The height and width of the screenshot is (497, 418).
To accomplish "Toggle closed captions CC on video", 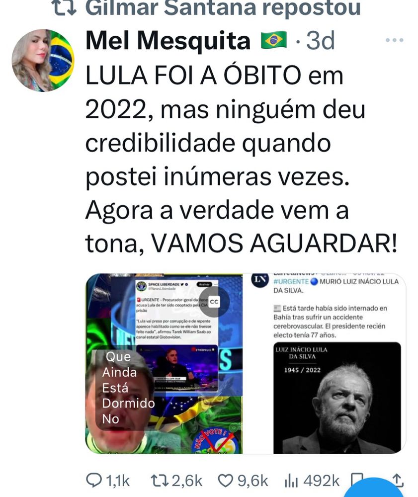I will [x=214, y=302].
